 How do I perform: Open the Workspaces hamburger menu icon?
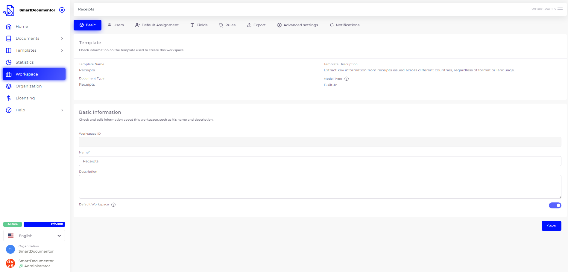point(560,9)
